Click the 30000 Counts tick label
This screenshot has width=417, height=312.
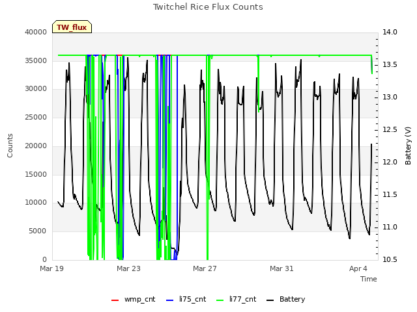pyautogui.click(x=36, y=89)
